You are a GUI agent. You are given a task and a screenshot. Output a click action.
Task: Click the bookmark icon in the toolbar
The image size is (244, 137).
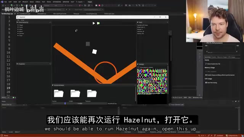pos(143,5)
